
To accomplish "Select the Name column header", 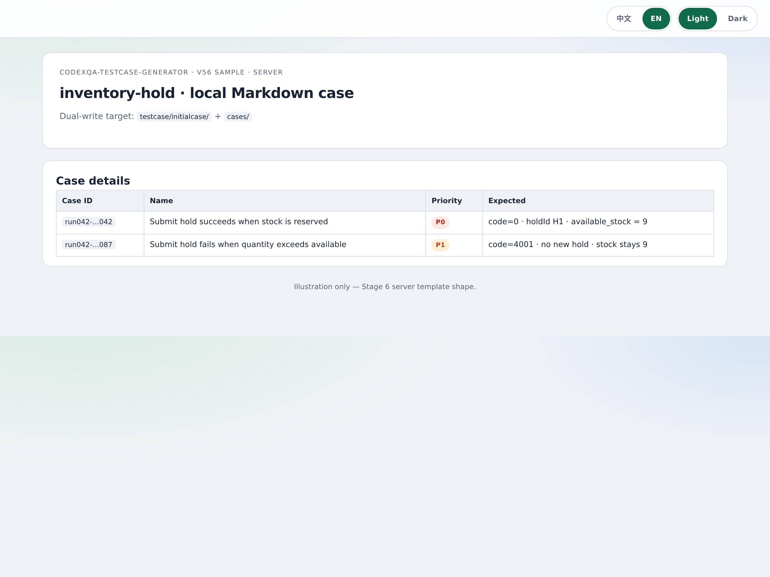I will click(285, 201).
